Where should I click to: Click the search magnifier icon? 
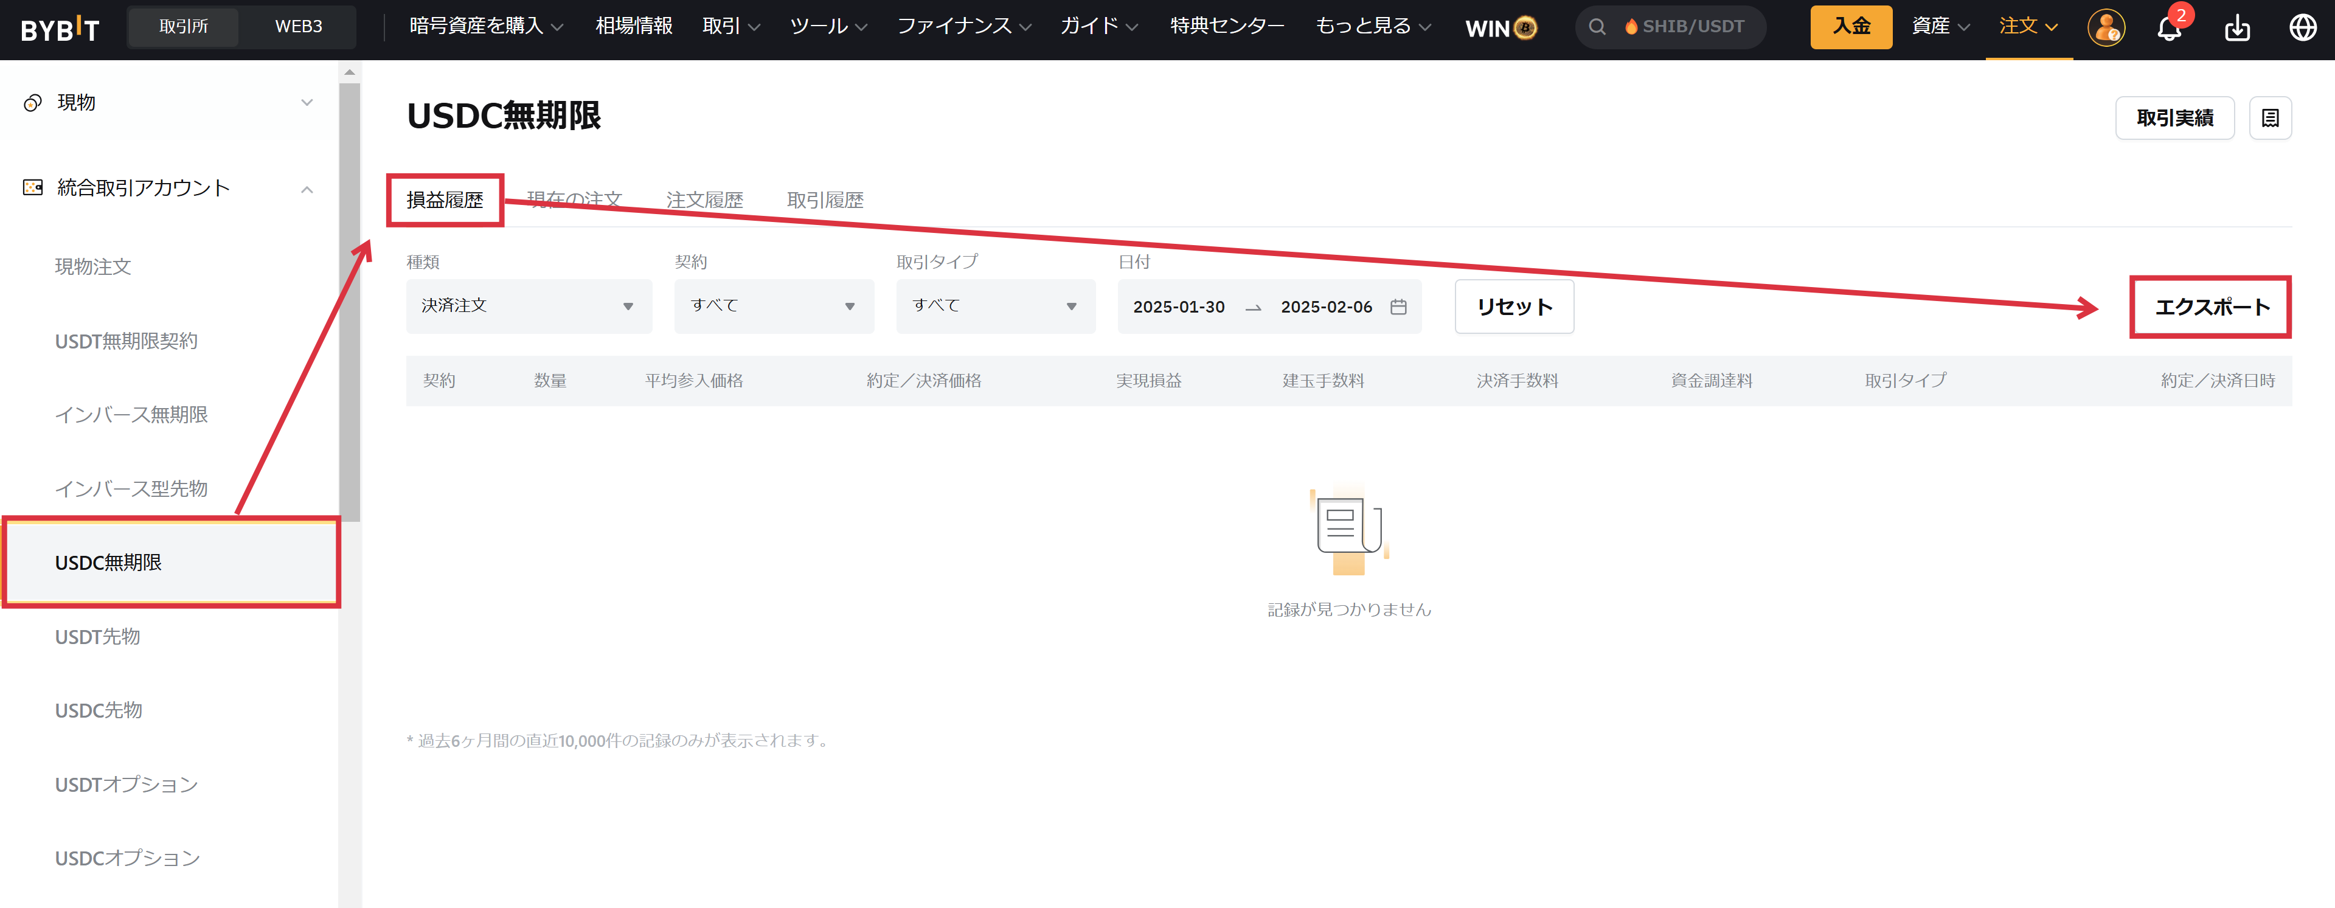[1597, 27]
